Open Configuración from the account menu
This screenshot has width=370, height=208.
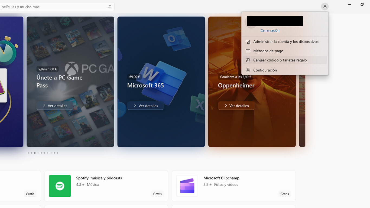(265, 70)
